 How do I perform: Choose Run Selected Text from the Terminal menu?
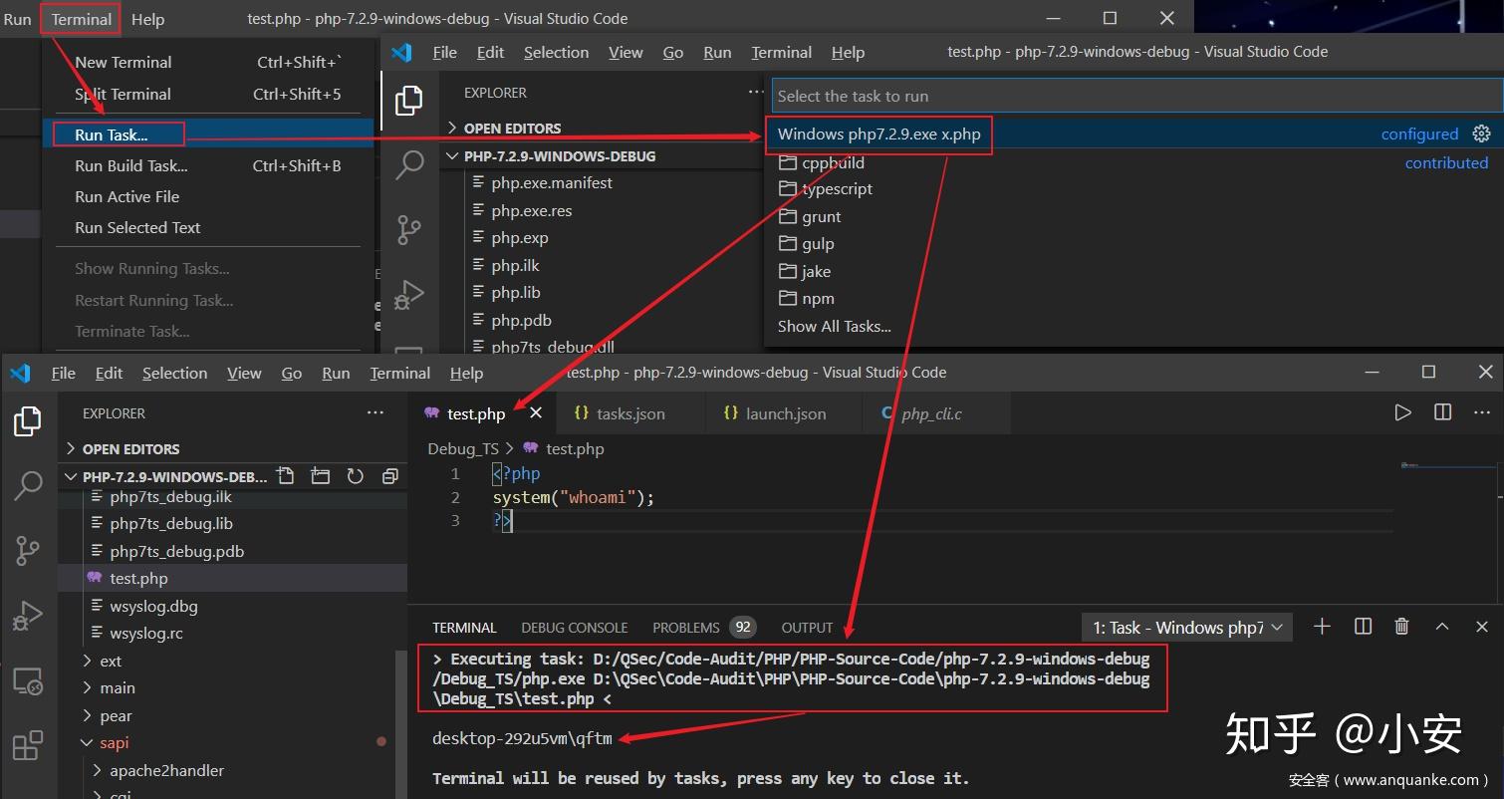[137, 227]
